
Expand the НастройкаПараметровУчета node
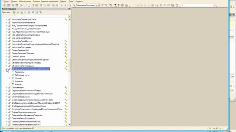[7, 19]
